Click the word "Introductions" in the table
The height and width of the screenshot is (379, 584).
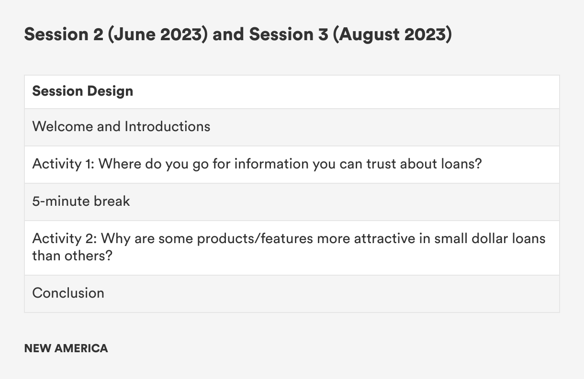tap(167, 126)
